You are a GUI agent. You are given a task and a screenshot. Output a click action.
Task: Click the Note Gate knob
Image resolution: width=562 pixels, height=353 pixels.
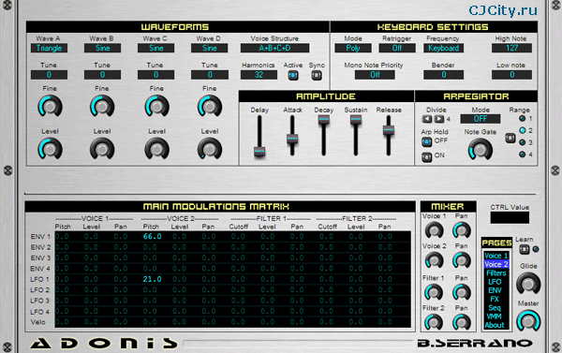(481, 150)
